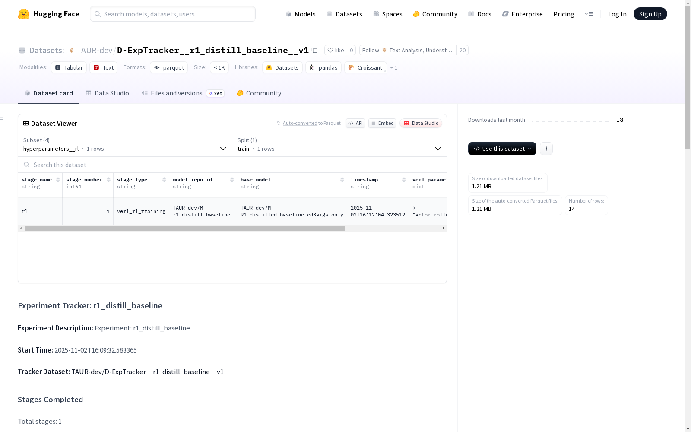Expand the Subset hyperparameters__rl dropdown
Image resolution: width=691 pixels, height=432 pixels.
[125, 144]
